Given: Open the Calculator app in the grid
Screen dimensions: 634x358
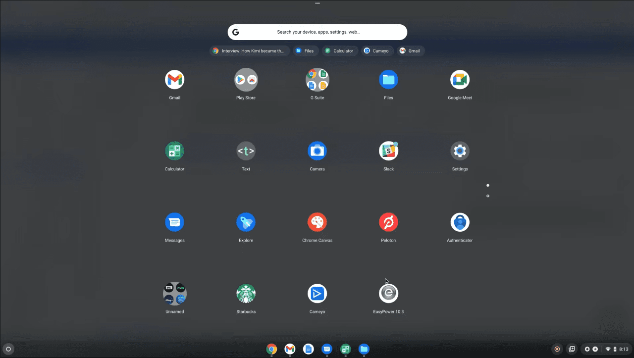Looking at the screenshot, I should [174, 151].
